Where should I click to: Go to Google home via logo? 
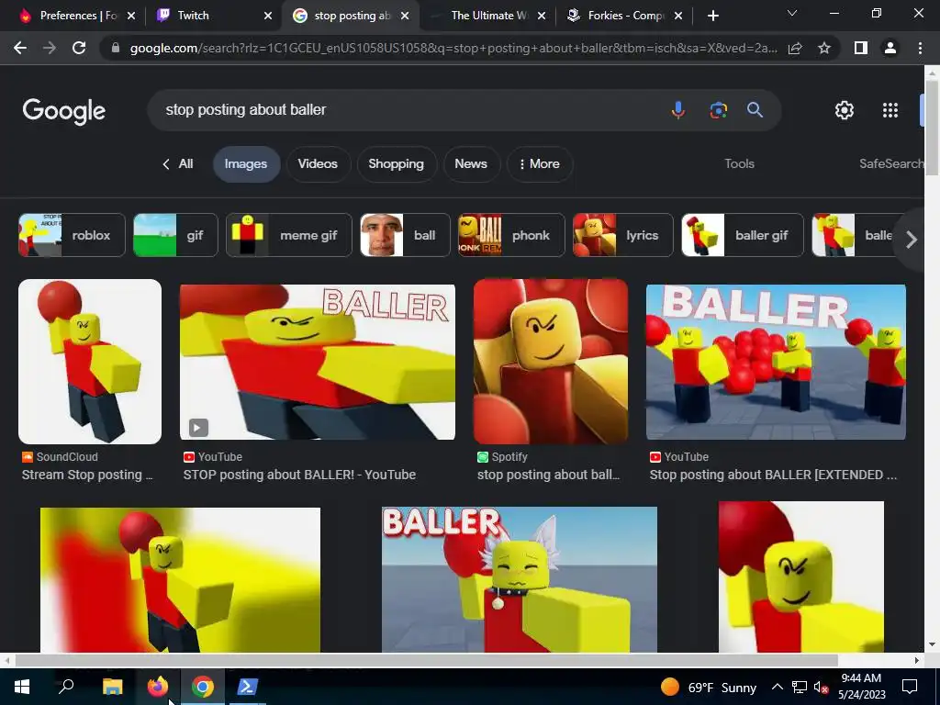tap(64, 111)
